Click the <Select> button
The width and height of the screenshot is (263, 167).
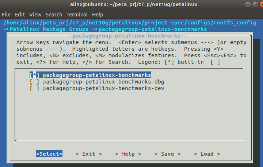49,154
